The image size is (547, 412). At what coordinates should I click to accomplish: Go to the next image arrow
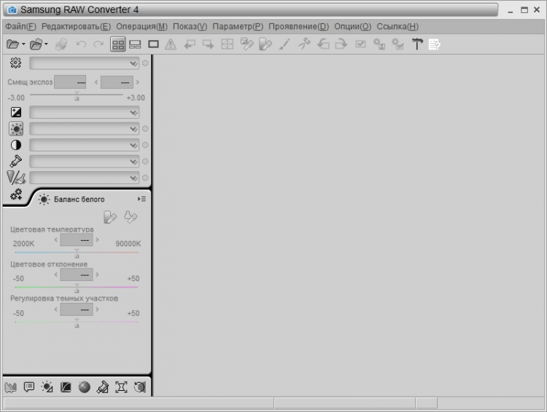(x=208, y=44)
